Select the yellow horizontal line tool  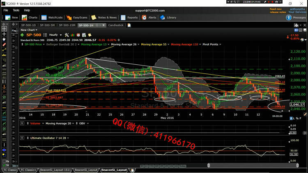[x=4, y=108]
